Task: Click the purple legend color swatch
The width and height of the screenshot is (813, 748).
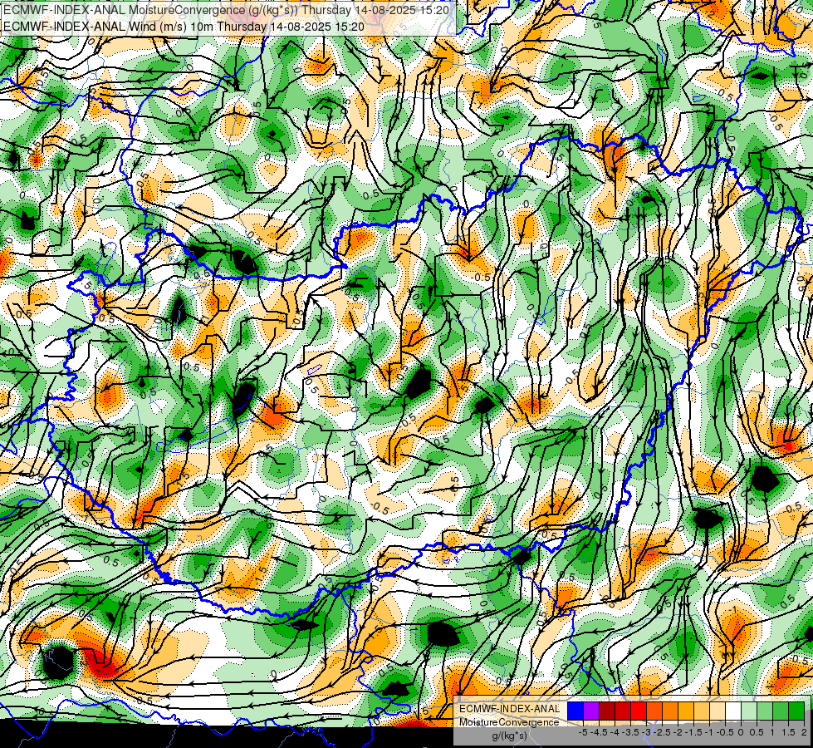Action: tap(591, 711)
